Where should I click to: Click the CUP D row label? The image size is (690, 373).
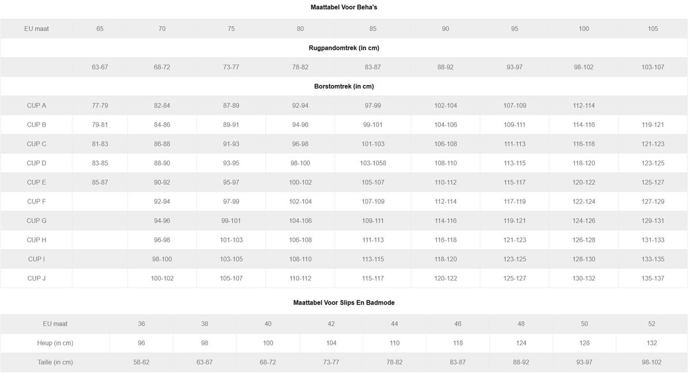coord(37,163)
